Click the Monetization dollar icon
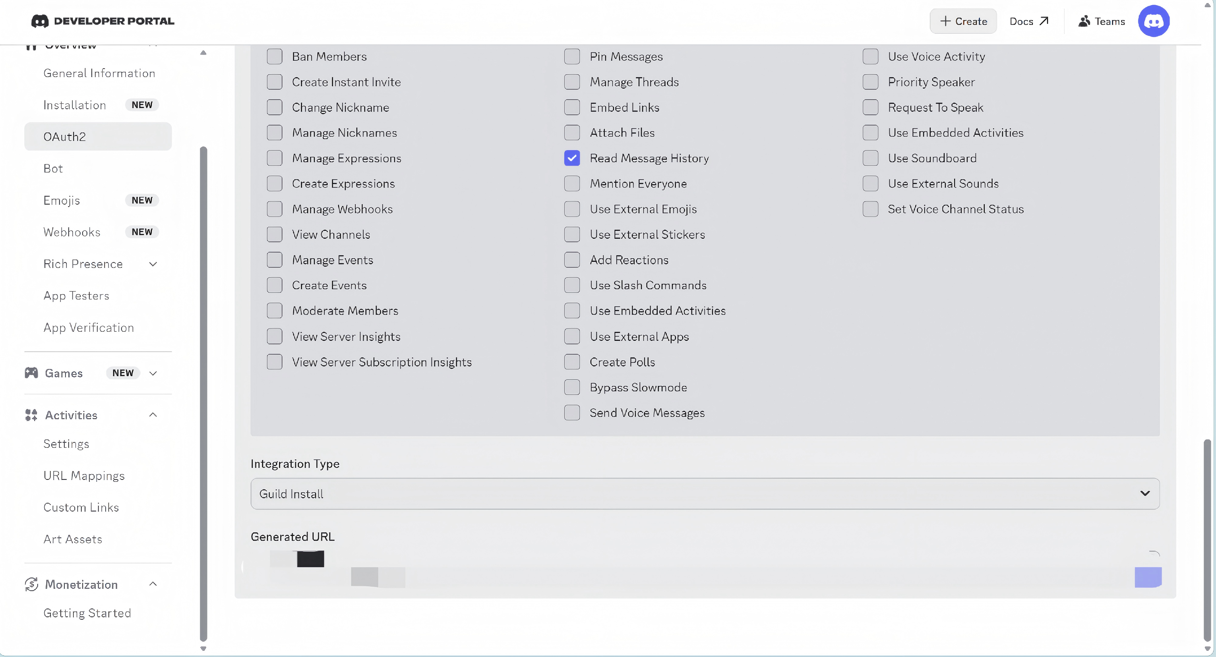Viewport: 1216px width, 657px height. (x=31, y=584)
